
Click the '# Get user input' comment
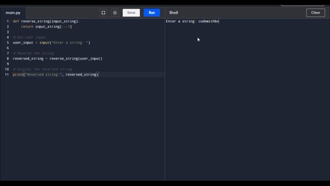[x=29, y=37]
